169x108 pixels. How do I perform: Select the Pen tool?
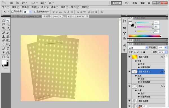pyautogui.click(x=4, y=49)
